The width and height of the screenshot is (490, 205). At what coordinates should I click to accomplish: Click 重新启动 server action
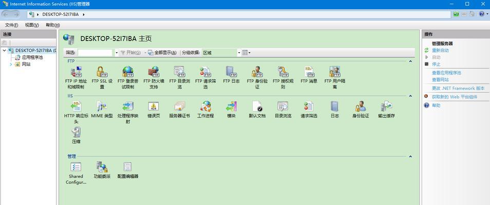(440, 50)
